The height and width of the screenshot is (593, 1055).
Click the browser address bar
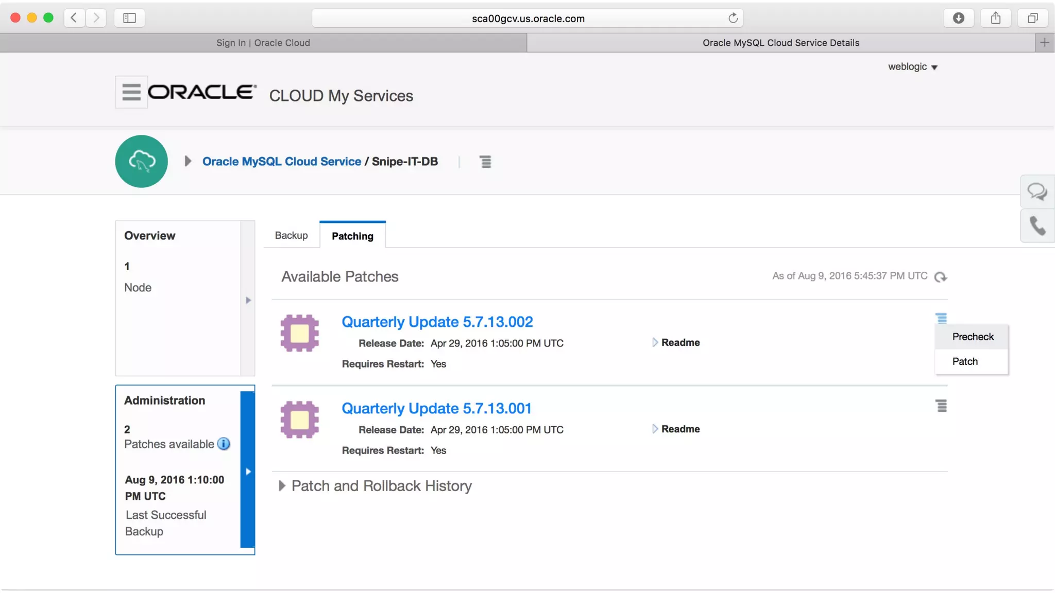(527, 19)
